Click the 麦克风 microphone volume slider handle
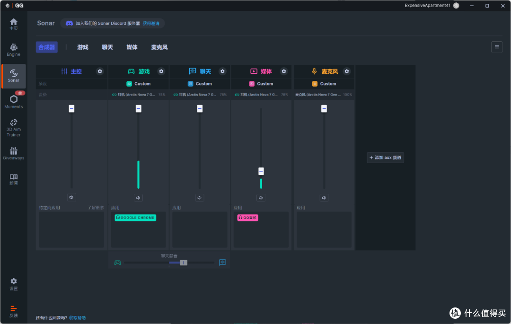The width and height of the screenshot is (511, 324). [x=324, y=108]
